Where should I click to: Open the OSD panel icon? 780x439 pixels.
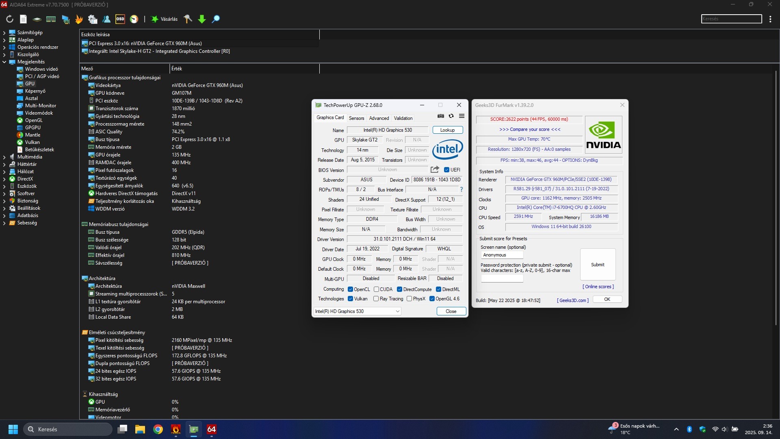click(x=120, y=19)
